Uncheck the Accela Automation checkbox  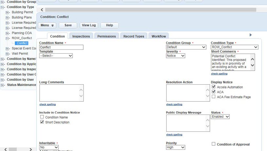[213, 87]
